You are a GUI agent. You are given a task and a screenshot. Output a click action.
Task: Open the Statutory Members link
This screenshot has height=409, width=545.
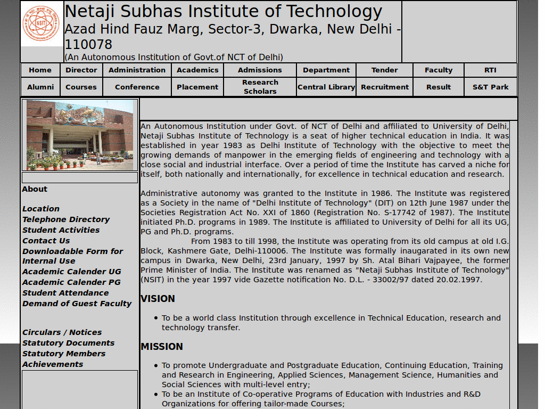click(64, 354)
